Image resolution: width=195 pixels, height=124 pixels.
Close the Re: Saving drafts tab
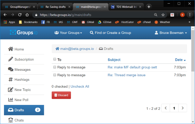pyautogui.click(x=69, y=7)
